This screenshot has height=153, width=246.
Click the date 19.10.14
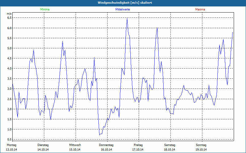[201, 150]
